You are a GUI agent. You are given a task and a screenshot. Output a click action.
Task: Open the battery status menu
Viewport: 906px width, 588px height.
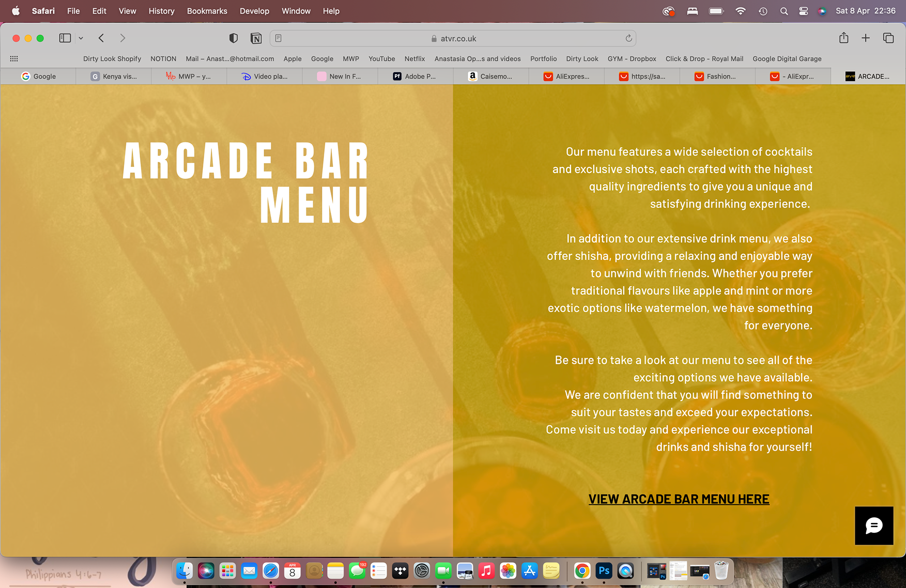(716, 11)
